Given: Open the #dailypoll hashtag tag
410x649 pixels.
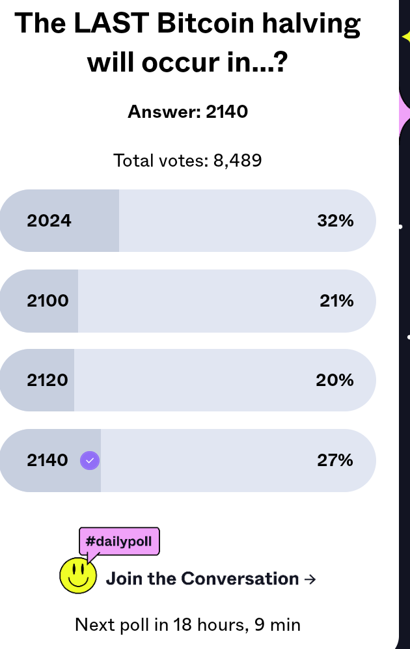Looking at the screenshot, I should click(119, 541).
